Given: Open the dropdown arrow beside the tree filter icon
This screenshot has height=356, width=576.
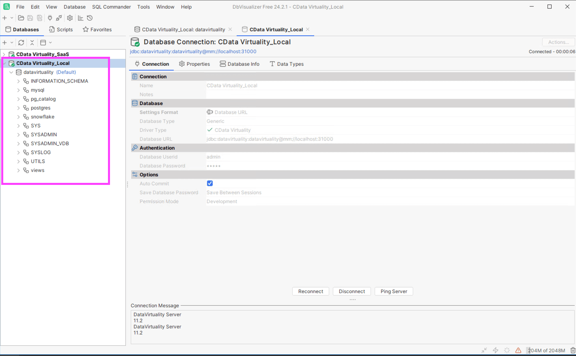Looking at the screenshot, I should click(x=50, y=43).
